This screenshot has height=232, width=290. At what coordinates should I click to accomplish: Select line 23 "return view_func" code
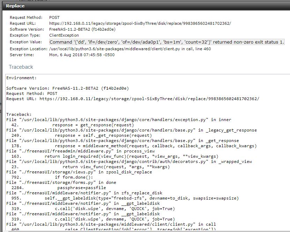(91, 166)
